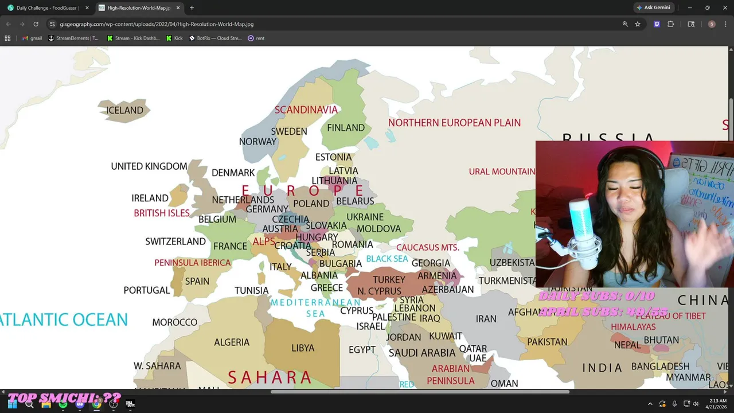The height and width of the screenshot is (413, 734).
Task: Open the apps grid in bookmarks bar
Action: point(7,38)
